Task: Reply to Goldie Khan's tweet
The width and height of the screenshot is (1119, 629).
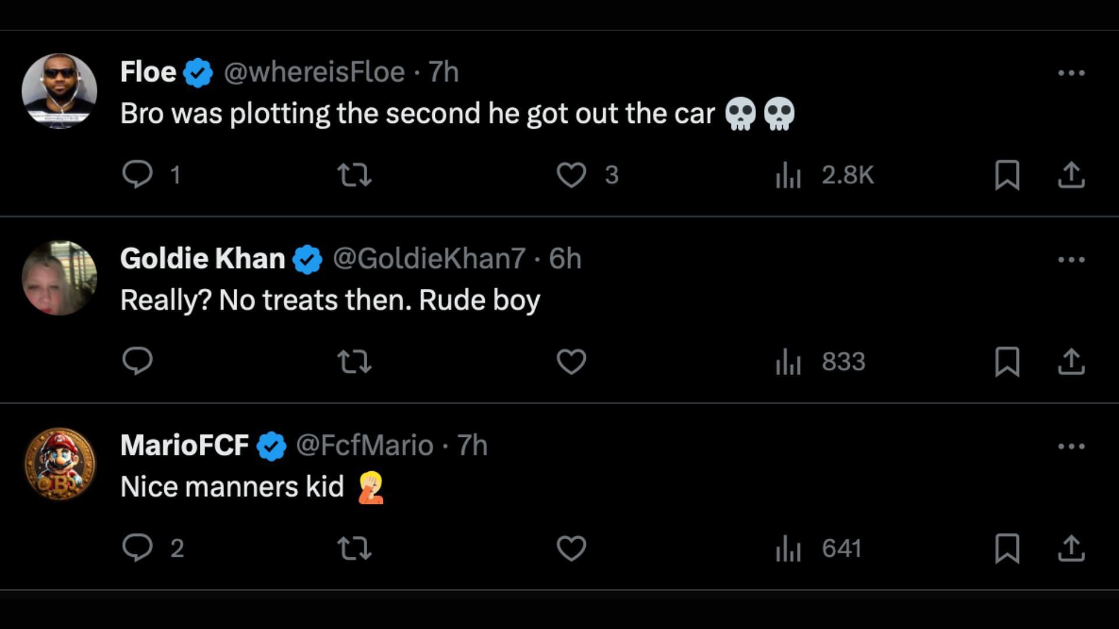Action: (138, 361)
